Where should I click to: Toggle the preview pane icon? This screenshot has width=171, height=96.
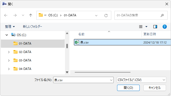[155, 27]
